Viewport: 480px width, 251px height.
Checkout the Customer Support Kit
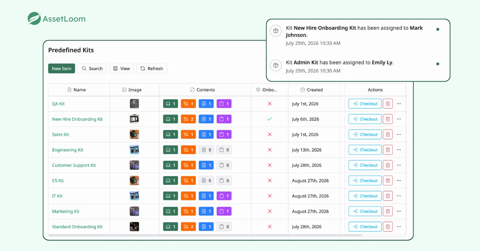(365, 165)
